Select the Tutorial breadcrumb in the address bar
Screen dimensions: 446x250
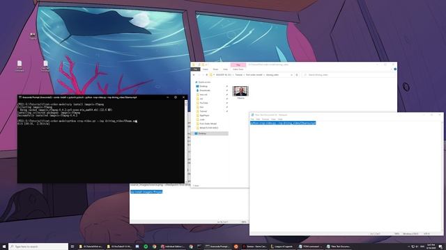click(x=238, y=75)
